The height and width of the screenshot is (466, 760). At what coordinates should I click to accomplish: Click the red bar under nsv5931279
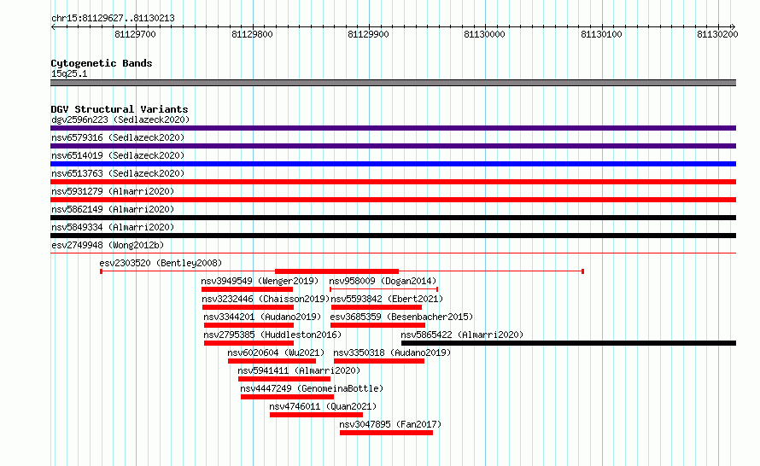coord(393,200)
